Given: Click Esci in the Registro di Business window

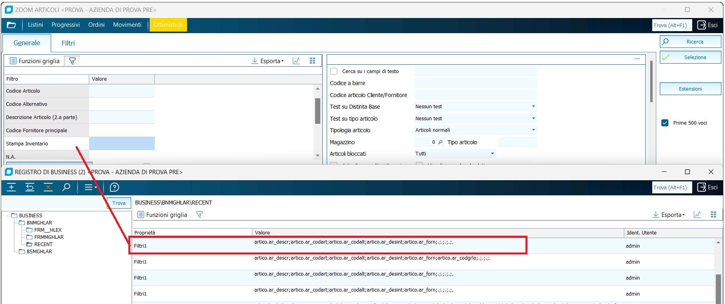Looking at the screenshot, I should [x=707, y=187].
